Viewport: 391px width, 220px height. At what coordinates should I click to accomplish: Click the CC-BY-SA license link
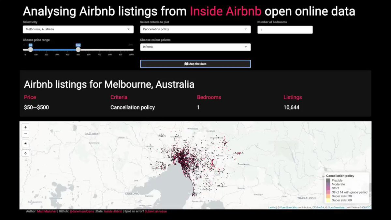pyautogui.click(x=318, y=207)
